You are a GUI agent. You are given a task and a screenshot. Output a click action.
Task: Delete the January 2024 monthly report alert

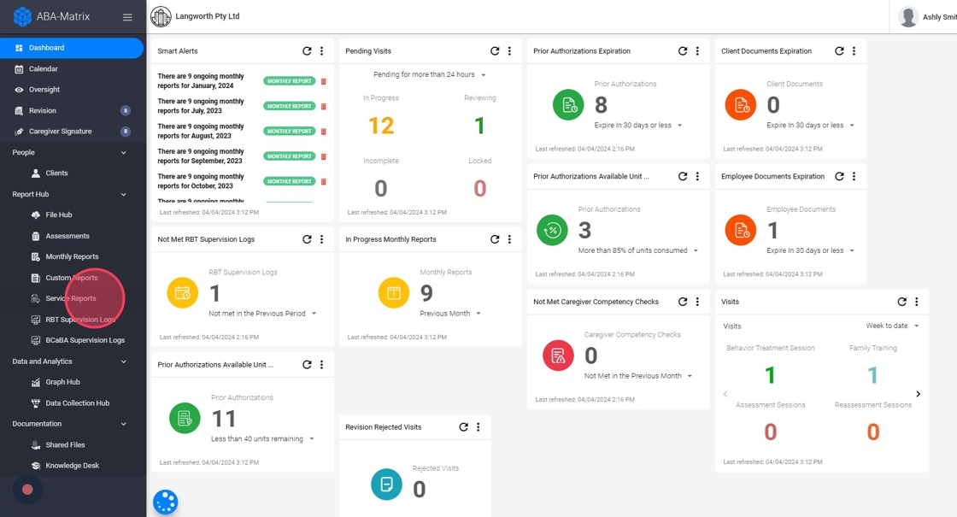(324, 81)
